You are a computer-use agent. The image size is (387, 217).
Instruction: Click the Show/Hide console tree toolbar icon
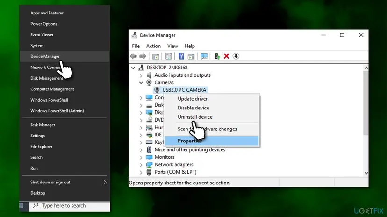(x=156, y=56)
